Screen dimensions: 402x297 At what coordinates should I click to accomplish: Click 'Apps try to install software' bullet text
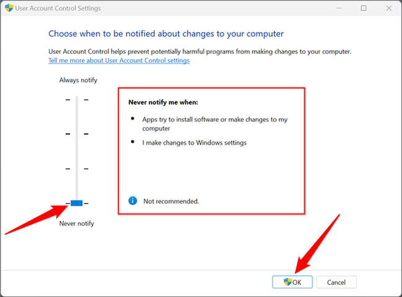coord(215,124)
